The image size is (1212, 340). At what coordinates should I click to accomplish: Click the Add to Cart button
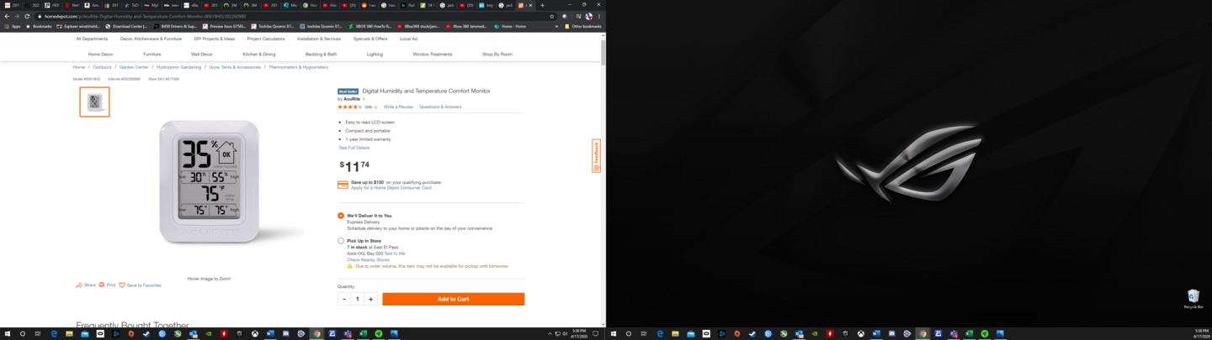(x=453, y=299)
